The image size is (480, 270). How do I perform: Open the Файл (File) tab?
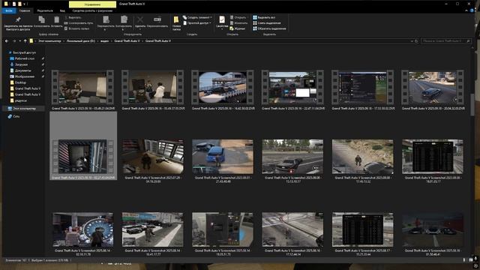click(x=9, y=10)
